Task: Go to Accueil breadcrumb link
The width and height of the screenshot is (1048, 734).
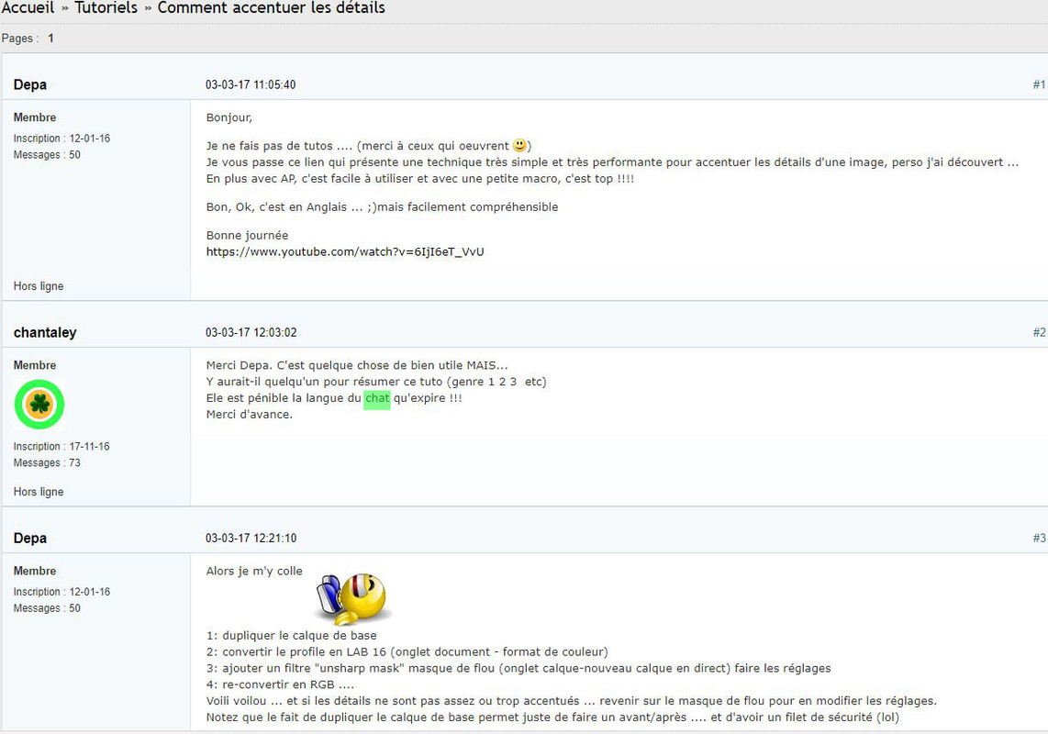Action: 28,8
